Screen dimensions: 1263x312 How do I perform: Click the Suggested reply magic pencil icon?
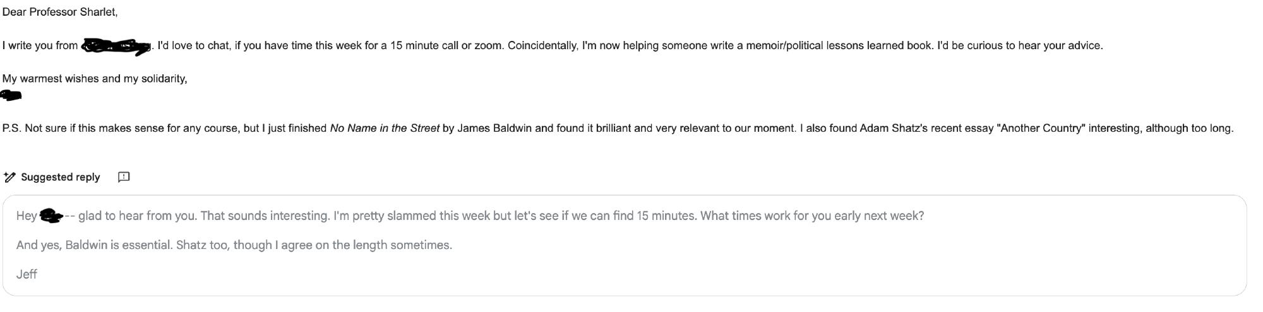click(x=9, y=177)
